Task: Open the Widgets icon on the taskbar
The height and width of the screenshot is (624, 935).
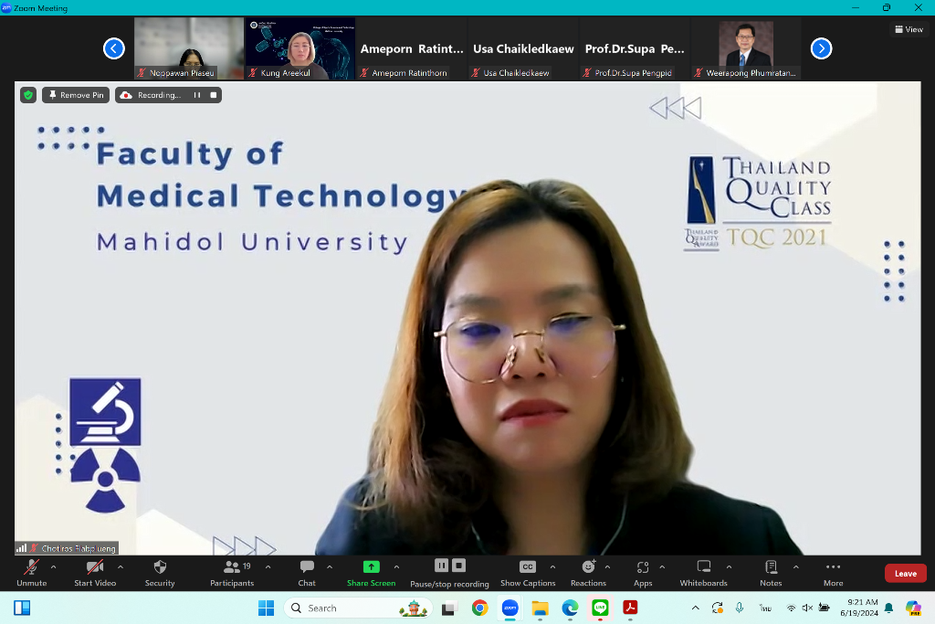Action: pos(22,608)
